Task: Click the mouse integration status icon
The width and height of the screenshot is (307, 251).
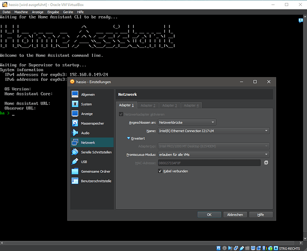Action: pos(270,248)
